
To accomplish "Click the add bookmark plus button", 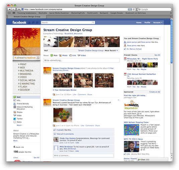I will [x=19, y=9].
